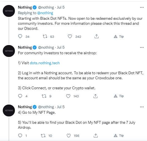Share the 7 July Airdrop tweet
Viewport: 147px width, 141px height.
96,135
